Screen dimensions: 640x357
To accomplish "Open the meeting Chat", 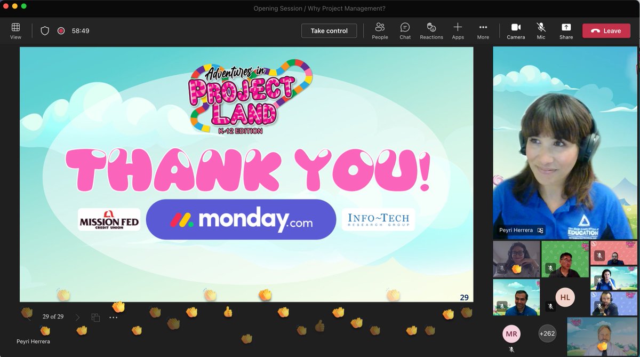I will [x=405, y=31].
